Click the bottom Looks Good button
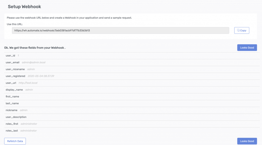 pos(247,141)
